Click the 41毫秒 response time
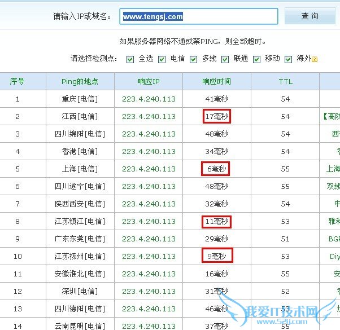Image resolution: width=340 pixels, height=330 pixels. pos(217,99)
